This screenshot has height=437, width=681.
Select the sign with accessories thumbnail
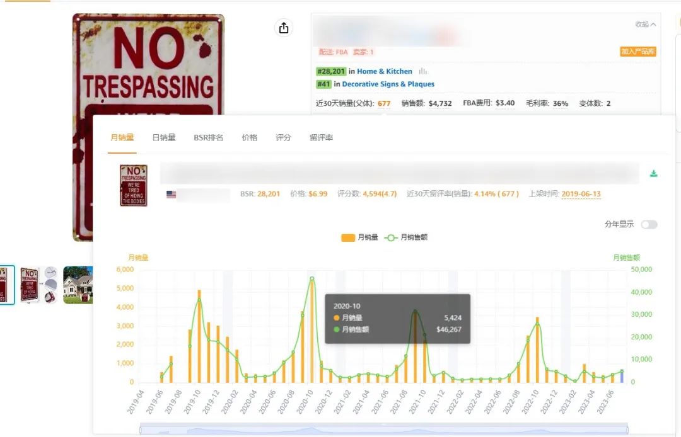click(38, 285)
